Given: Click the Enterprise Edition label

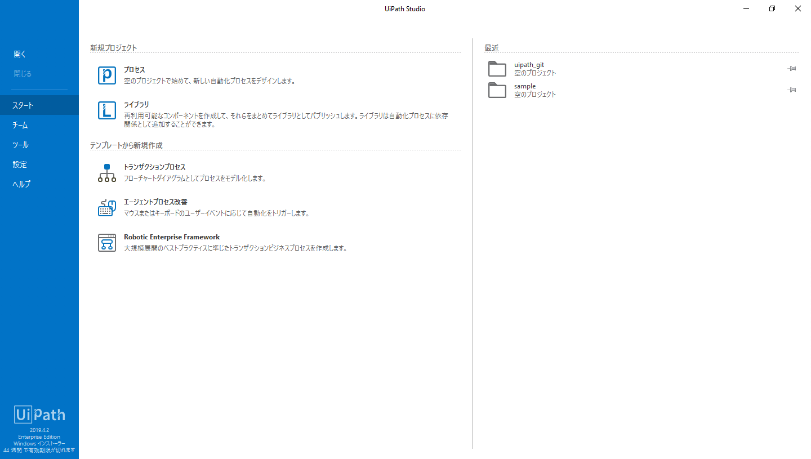Looking at the screenshot, I should click(39, 436).
